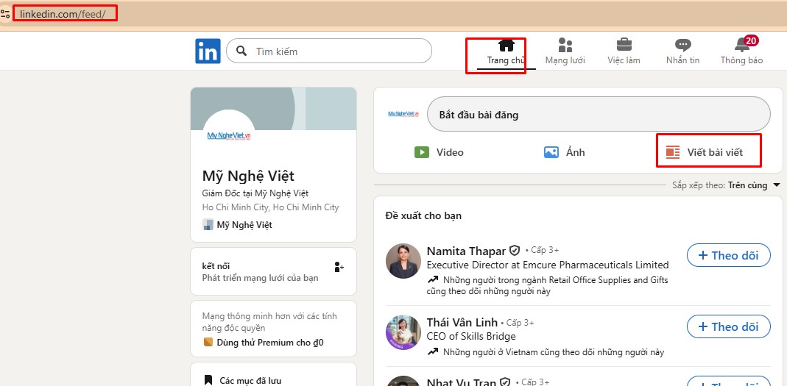Follow Namita Thapar with Theo dõi

(728, 256)
